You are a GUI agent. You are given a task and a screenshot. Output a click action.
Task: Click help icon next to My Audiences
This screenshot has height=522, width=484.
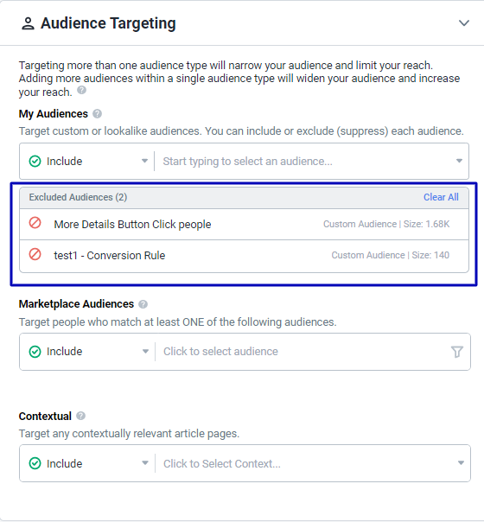pyautogui.click(x=97, y=114)
